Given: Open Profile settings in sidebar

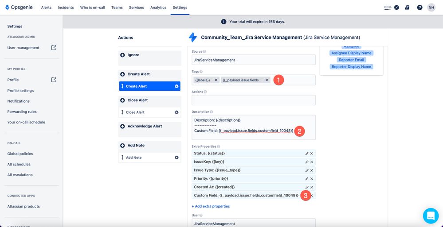Looking at the screenshot, I should coord(20,91).
